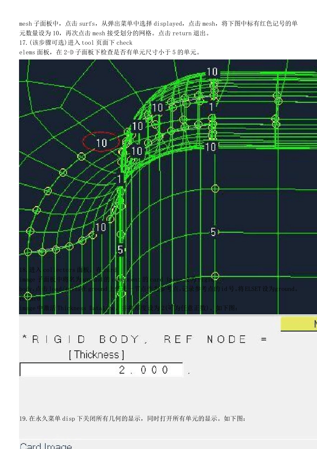Click the red-circled 10 density label
Image resolution: width=317 pixels, height=449 pixels.
101,143
